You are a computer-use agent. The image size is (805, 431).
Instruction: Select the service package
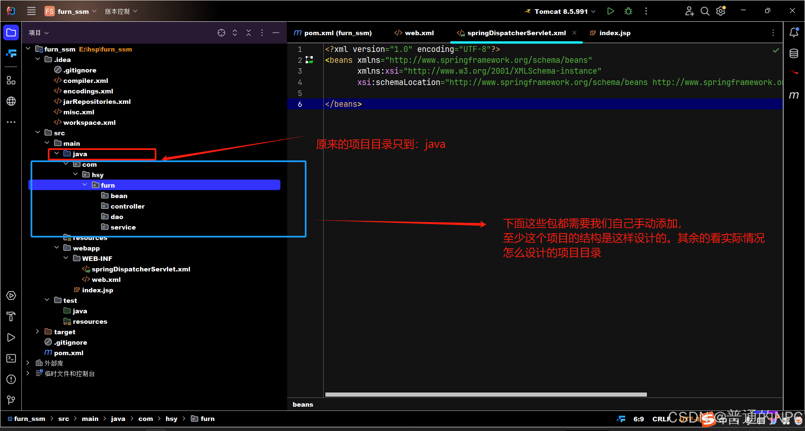click(x=123, y=227)
